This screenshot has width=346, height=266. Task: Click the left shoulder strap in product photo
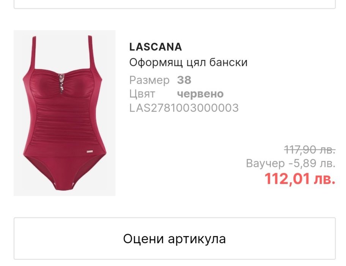(34, 54)
